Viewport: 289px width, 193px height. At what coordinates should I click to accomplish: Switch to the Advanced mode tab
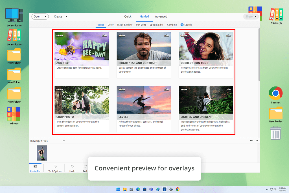click(x=161, y=16)
